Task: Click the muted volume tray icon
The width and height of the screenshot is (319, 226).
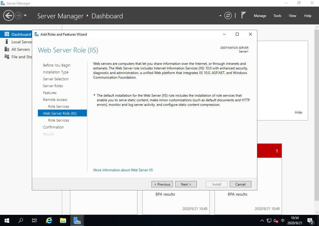Action: [276, 221]
